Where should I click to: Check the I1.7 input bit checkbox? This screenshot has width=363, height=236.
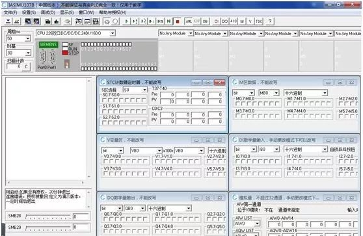[x=289, y=161]
